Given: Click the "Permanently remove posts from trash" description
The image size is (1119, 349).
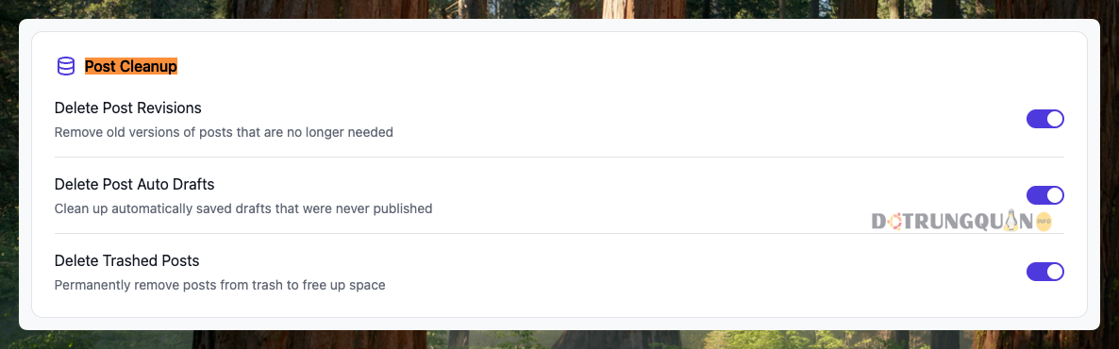Looking at the screenshot, I should (x=220, y=286).
